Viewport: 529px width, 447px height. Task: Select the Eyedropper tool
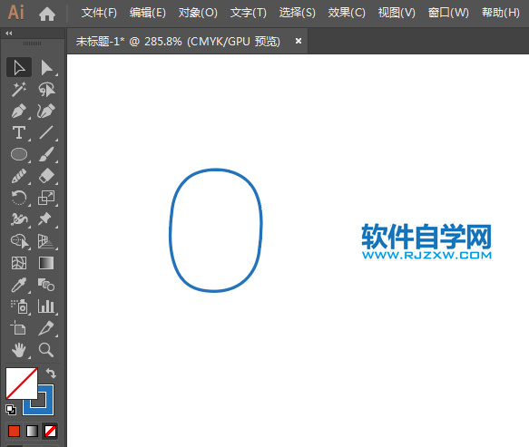[19, 285]
